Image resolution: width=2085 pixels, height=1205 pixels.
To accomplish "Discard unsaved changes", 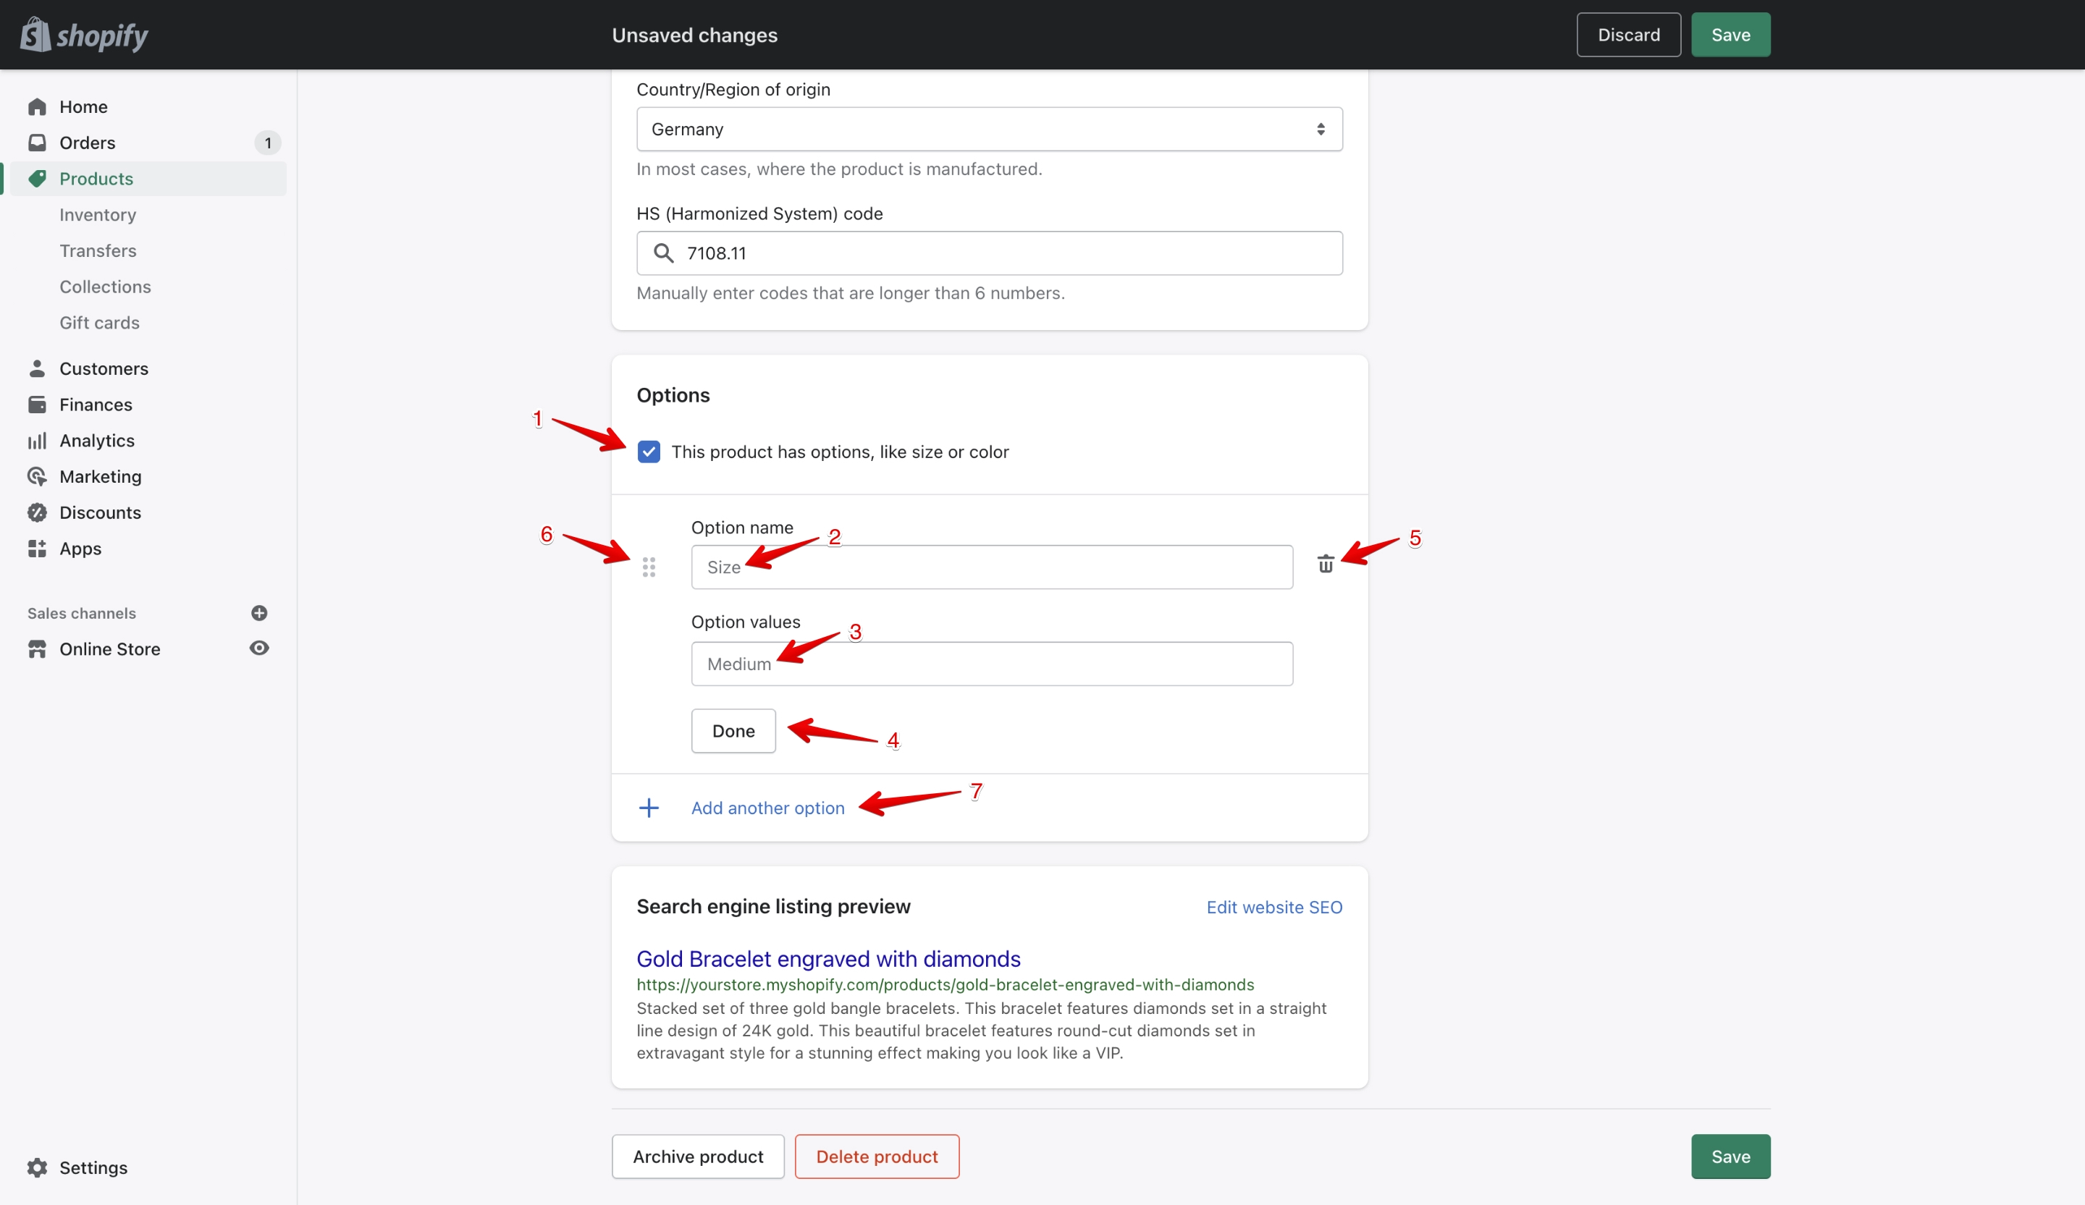I will pyautogui.click(x=1628, y=35).
